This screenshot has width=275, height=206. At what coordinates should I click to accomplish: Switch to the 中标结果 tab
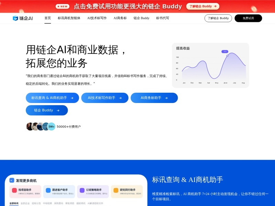(x=47, y=203)
